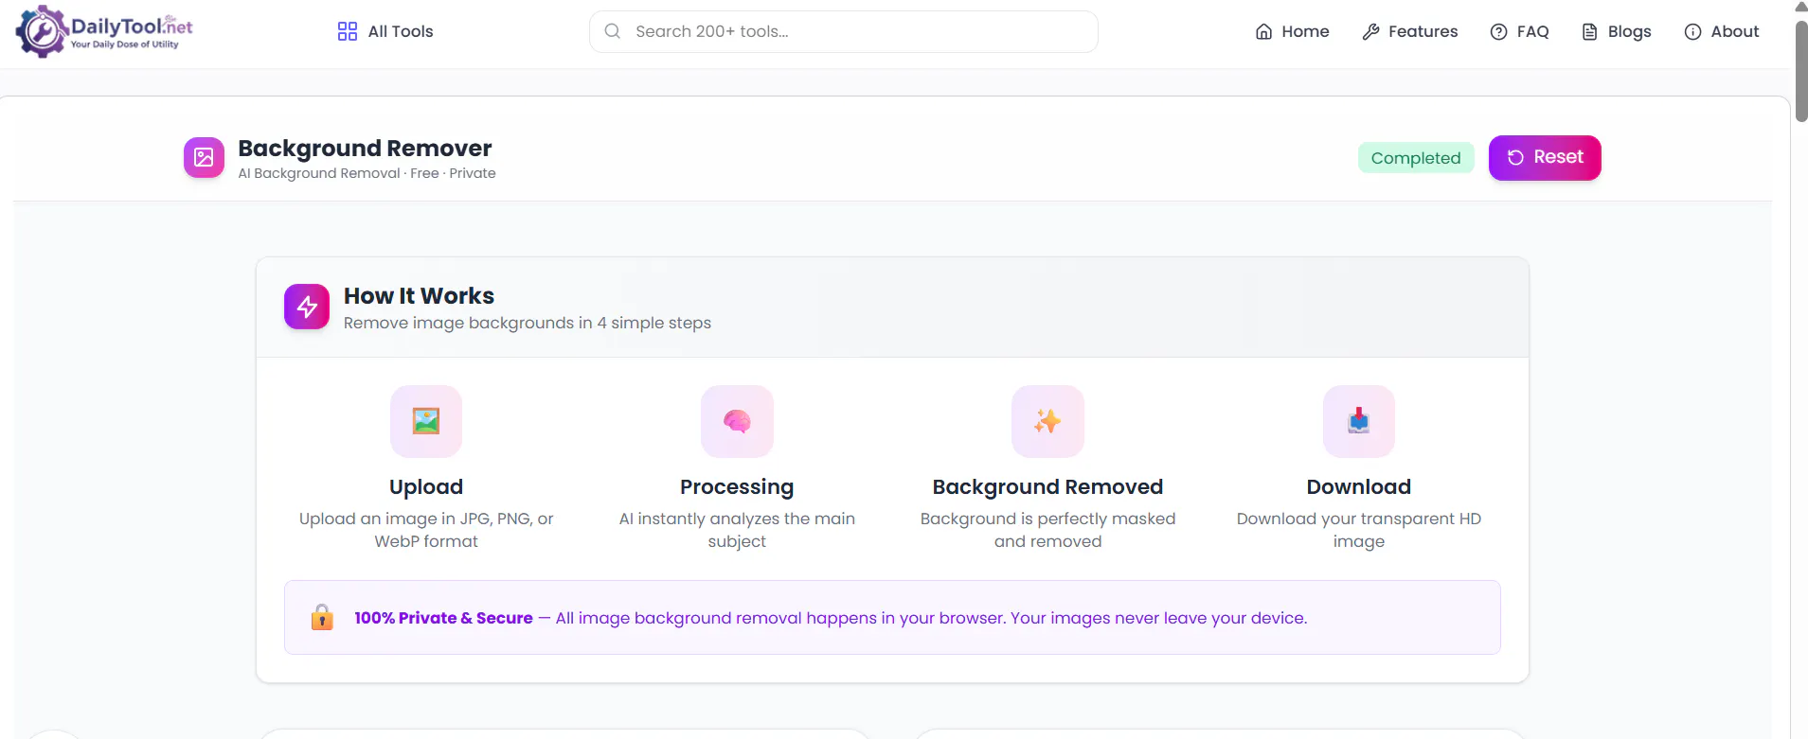1808x739 pixels.
Task: Click the Processing step title
Action: 737,486
